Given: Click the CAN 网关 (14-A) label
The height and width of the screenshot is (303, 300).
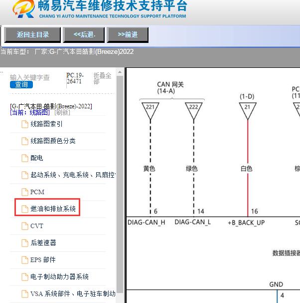Looking at the screenshot, I should tap(170, 87).
